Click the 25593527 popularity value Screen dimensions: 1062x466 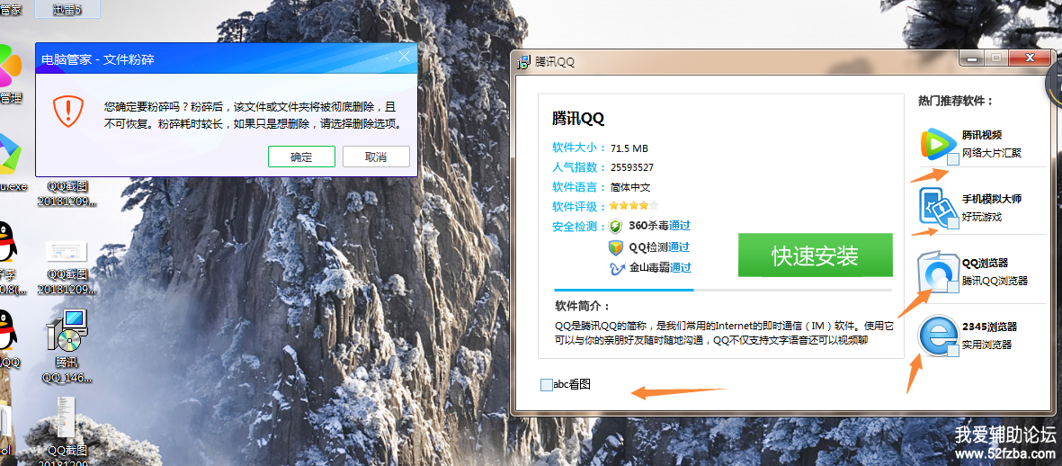[632, 167]
